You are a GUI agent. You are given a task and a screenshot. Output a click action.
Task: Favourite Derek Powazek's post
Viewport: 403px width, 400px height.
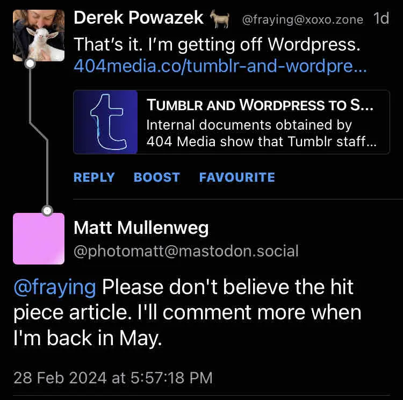[x=237, y=177]
